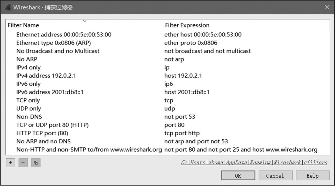Select 'IPv6 address 2001:db8::1' filter name
The image size is (335, 186).
50,92
